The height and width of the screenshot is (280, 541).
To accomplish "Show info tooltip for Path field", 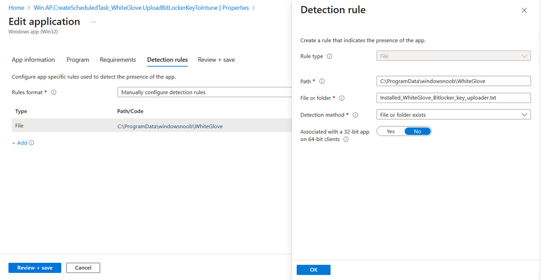I will pos(322,81).
